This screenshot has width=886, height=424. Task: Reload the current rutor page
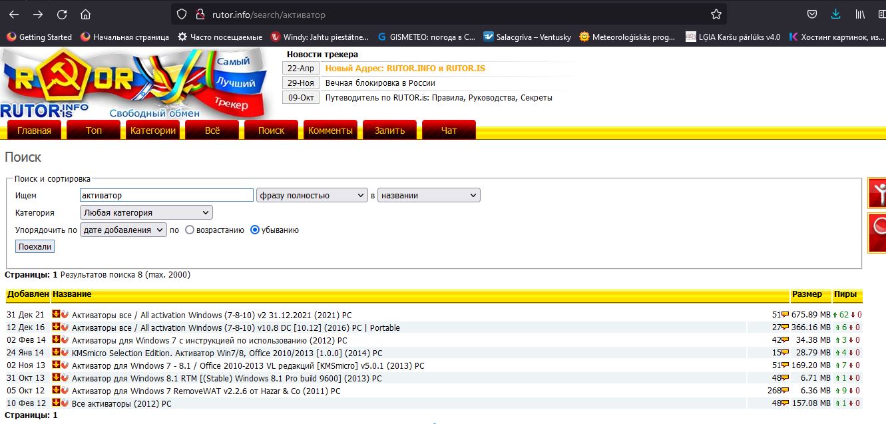(62, 14)
